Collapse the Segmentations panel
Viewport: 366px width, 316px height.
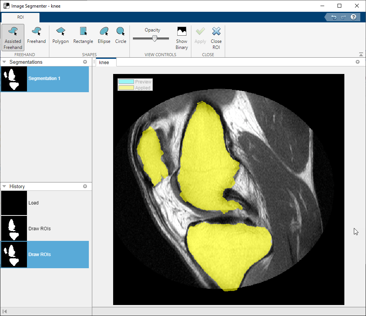click(4, 62)
